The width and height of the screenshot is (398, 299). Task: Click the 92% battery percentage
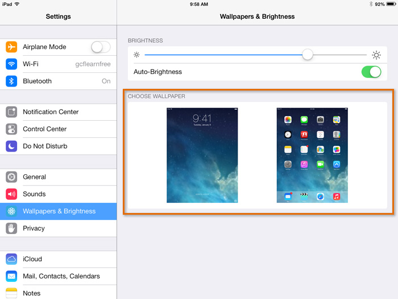(379, 5)
